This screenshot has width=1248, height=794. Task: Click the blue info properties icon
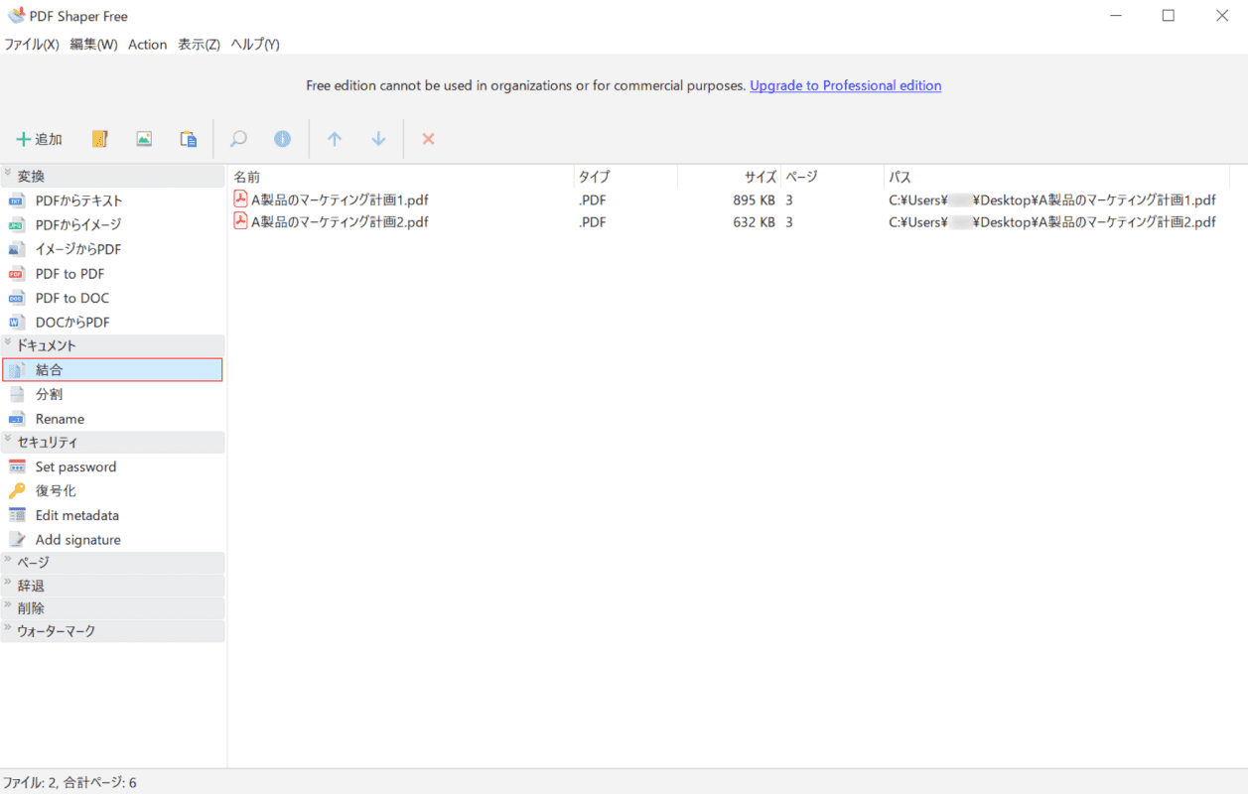pos(283,139)
